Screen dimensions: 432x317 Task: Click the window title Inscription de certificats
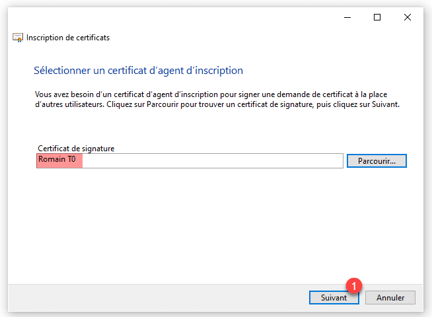pyautogui.click(x=68, y=38)
